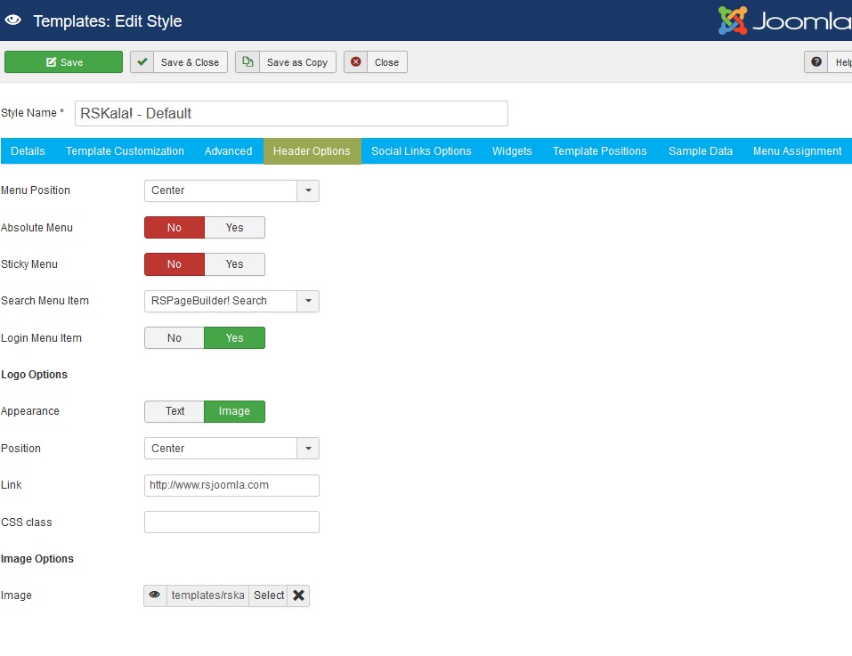Click the Save as Copy button label

click(x=297, y=62)
